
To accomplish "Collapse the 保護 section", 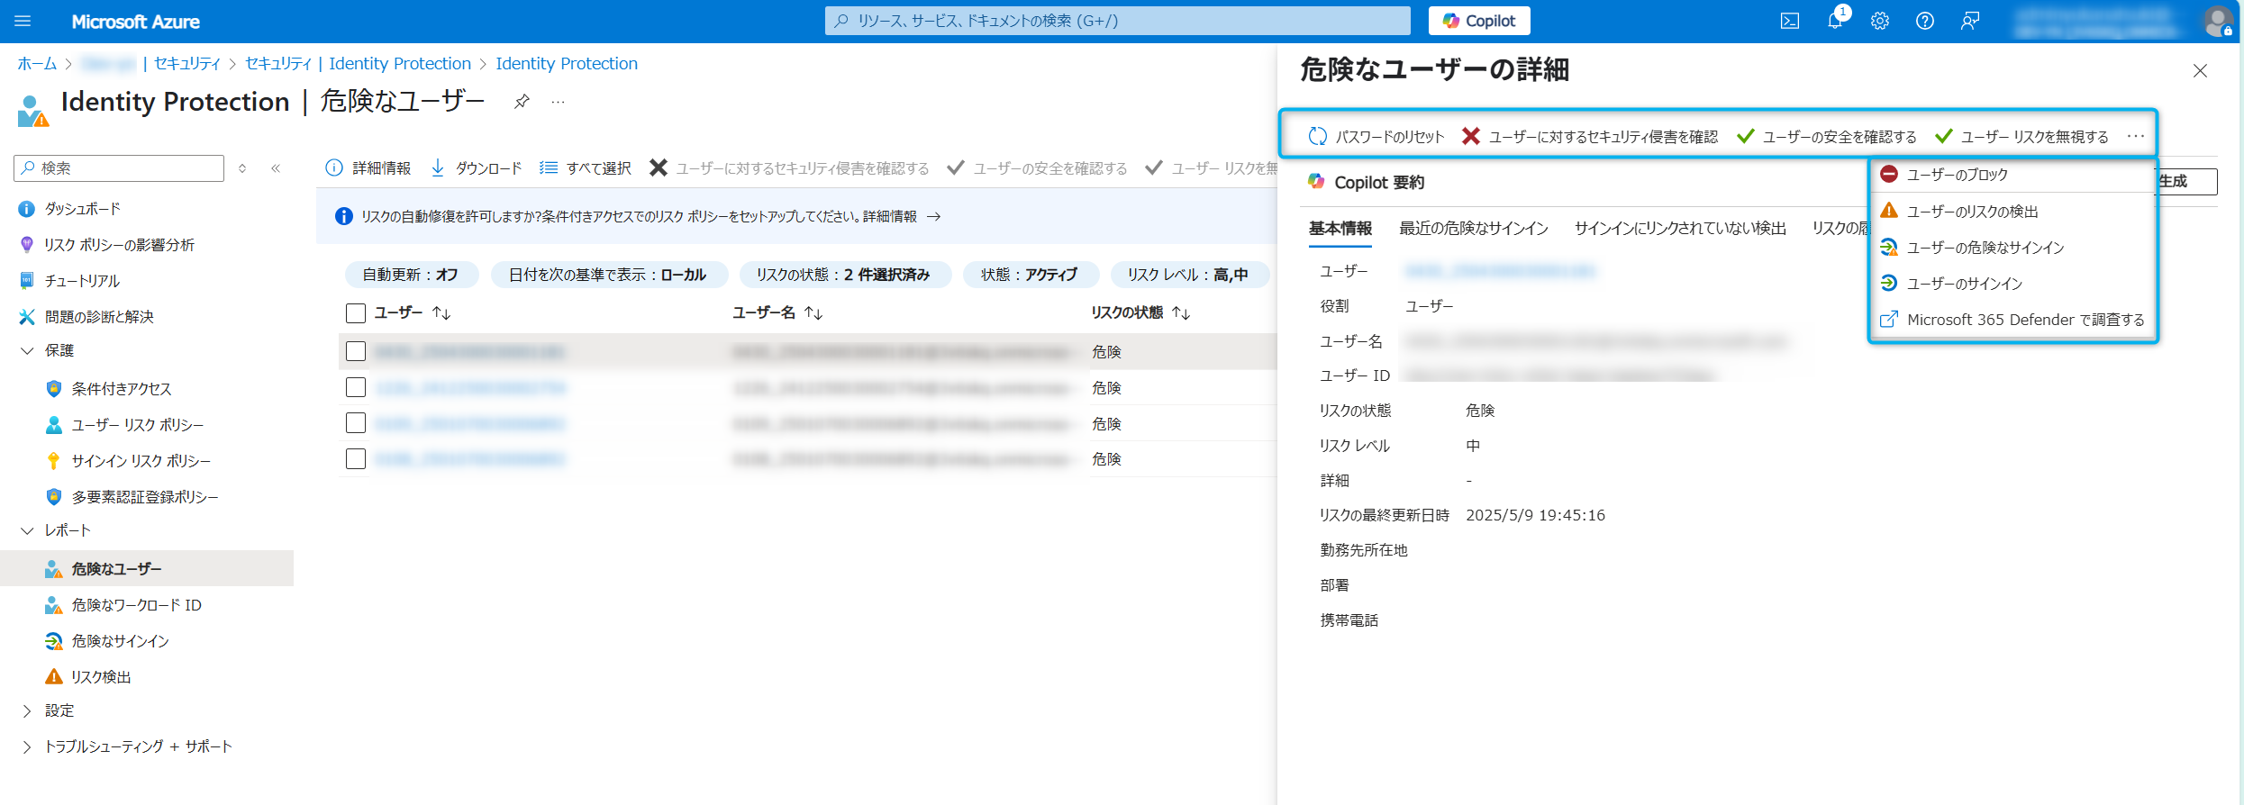I will tap(27, 351).
